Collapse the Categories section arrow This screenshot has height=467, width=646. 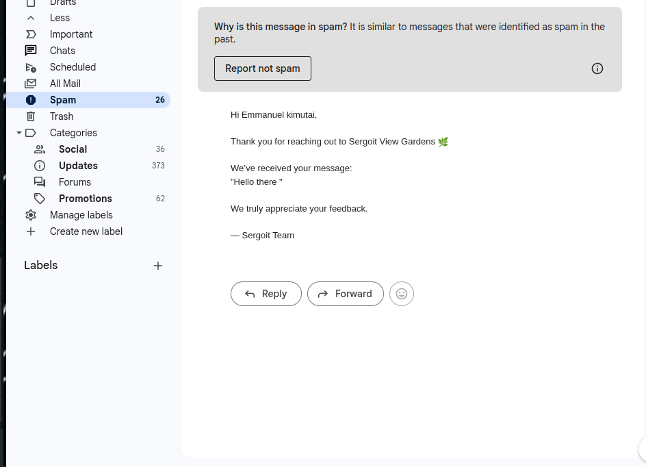coord(19,133)
